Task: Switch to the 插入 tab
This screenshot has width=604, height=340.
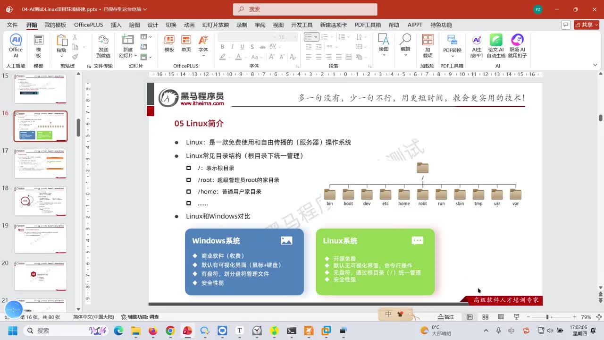Action: tap(116, 25)
